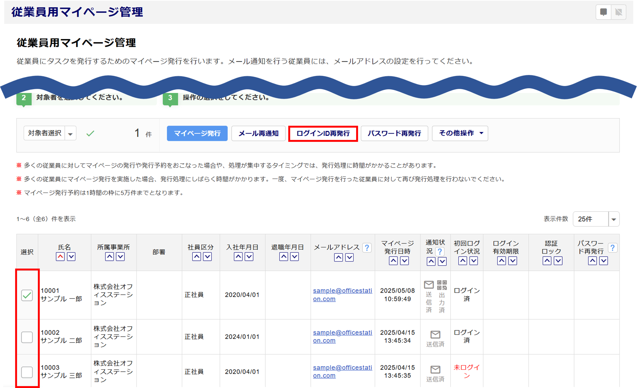Click the chat bubble icon at top right
This screenshot has height=388, width=640.
click(603, 12)
